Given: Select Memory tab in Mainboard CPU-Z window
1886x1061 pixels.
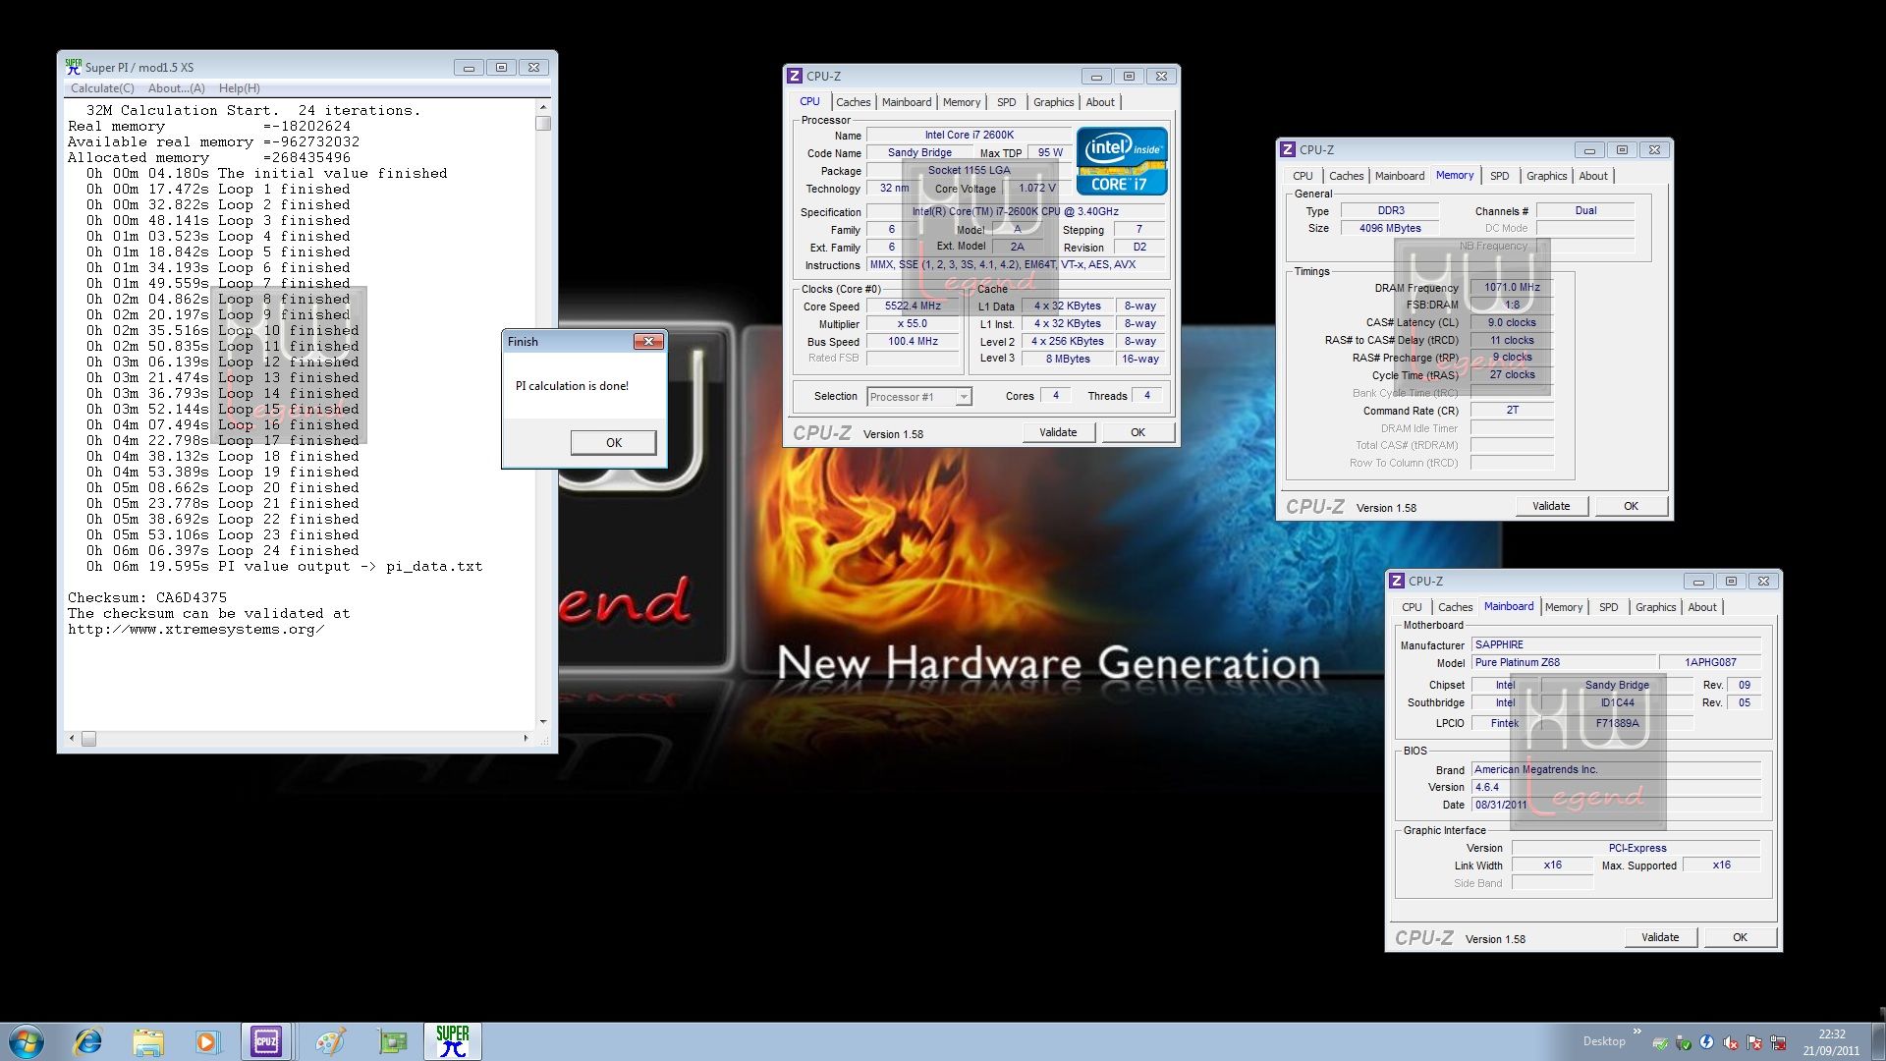Looking at the screenshot, I should tap(1564, 607).
